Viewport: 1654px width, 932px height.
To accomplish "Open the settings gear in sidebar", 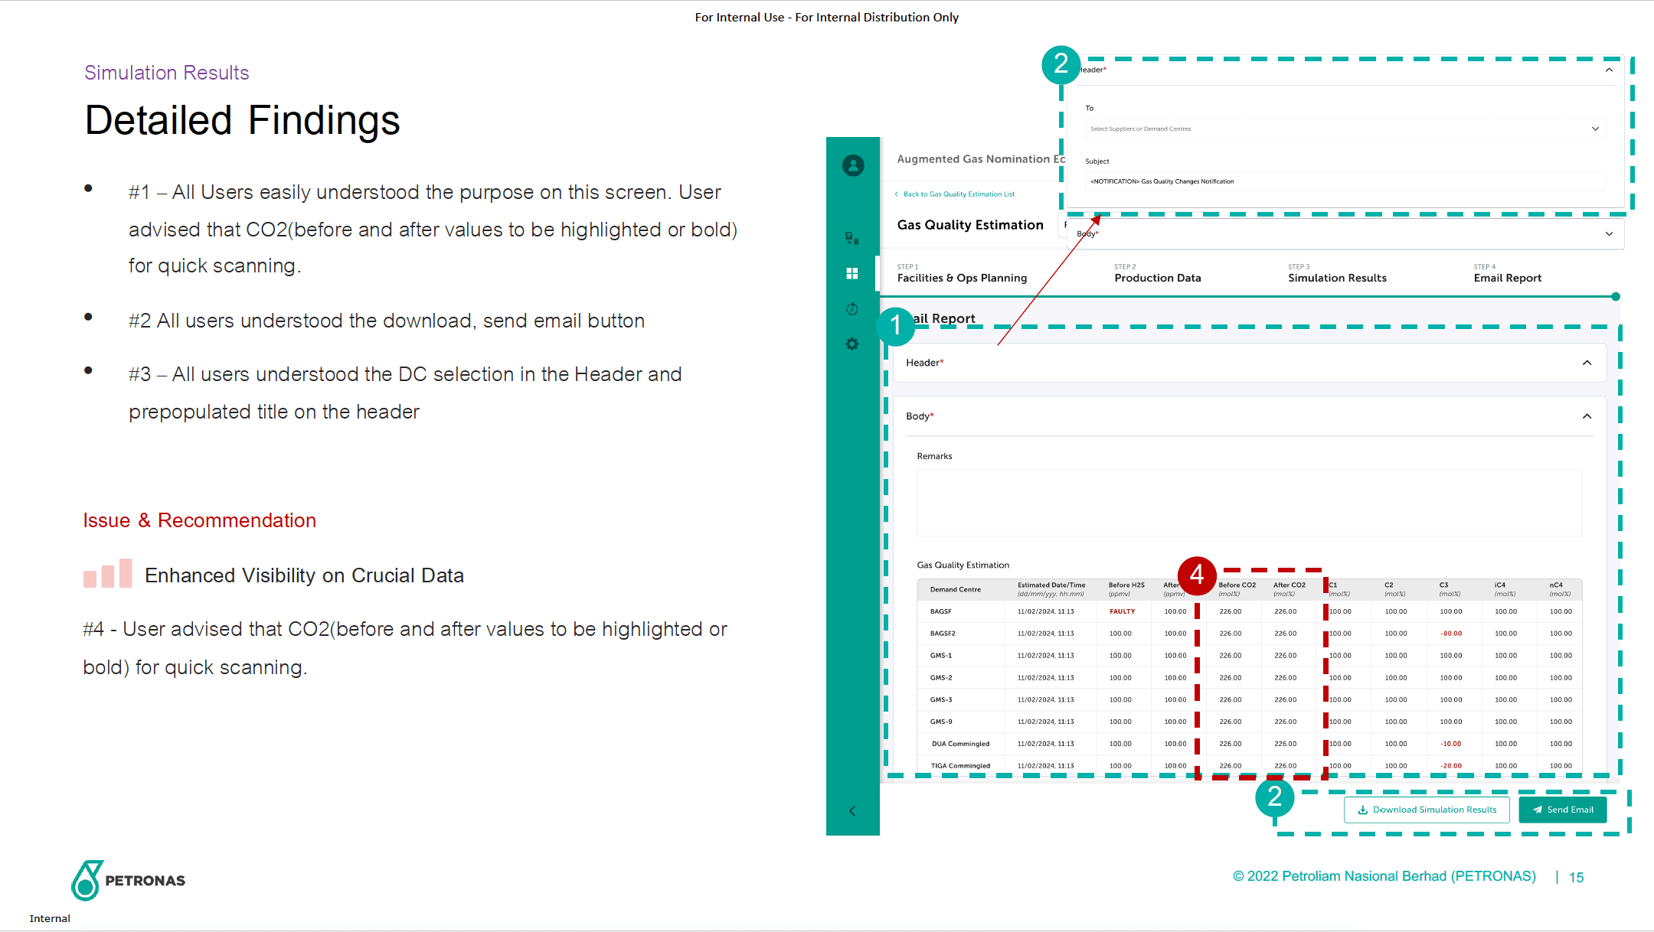I will tap(852, 344).
